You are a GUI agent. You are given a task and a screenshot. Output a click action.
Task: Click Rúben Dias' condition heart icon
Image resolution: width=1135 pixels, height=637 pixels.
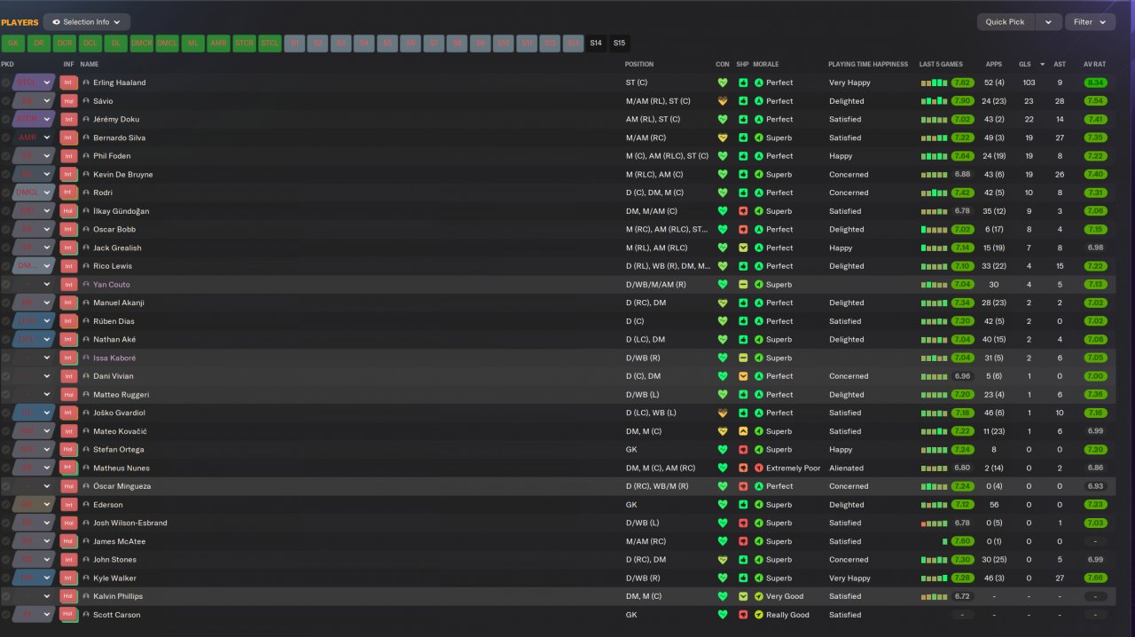click(x=723, y=321)
